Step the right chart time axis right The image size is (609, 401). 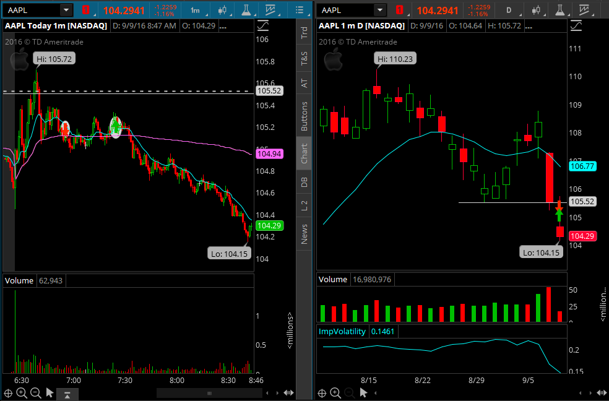click(591, 393)
